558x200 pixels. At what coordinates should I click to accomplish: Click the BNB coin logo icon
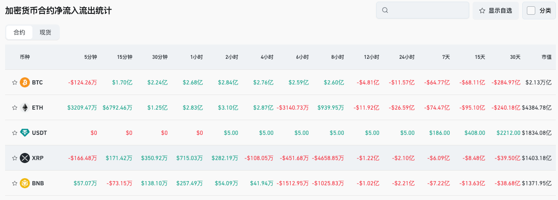25,183
